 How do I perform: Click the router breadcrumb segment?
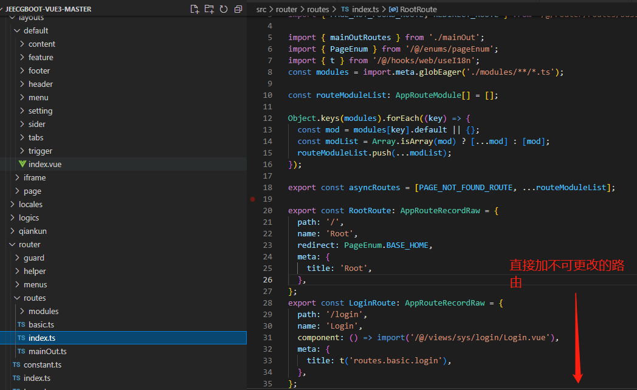pyautogui.click(x=286, y=9)
